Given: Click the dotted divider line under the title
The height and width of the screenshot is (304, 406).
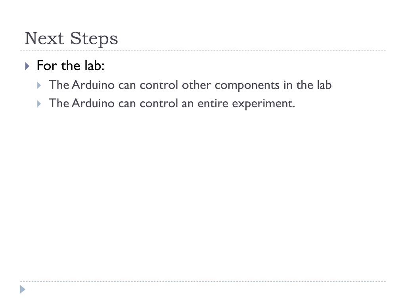Looking at the screenshot, I should coord(203,51).
